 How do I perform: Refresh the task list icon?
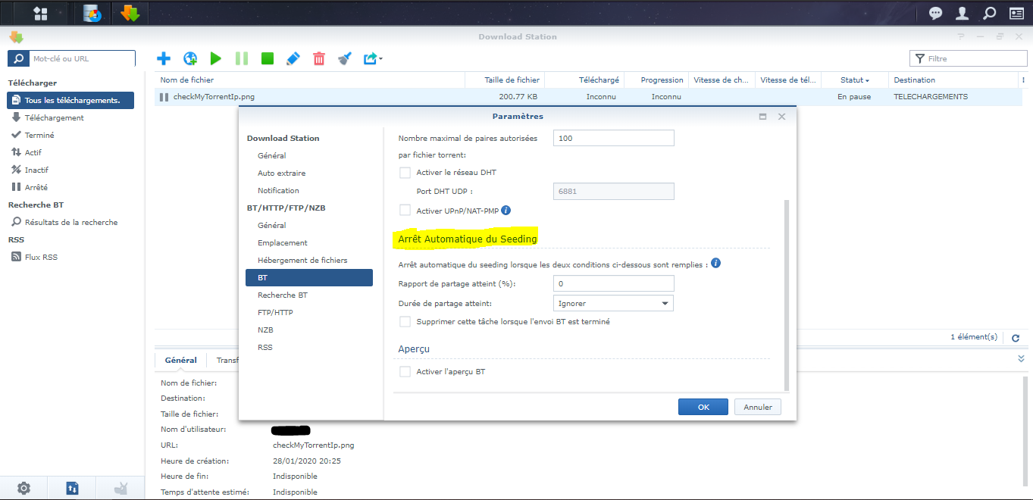1016,338
